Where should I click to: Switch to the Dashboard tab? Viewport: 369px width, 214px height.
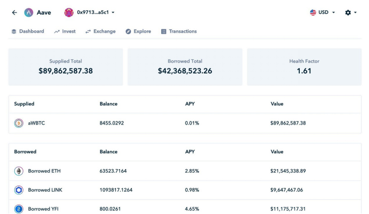coord(28,31)
